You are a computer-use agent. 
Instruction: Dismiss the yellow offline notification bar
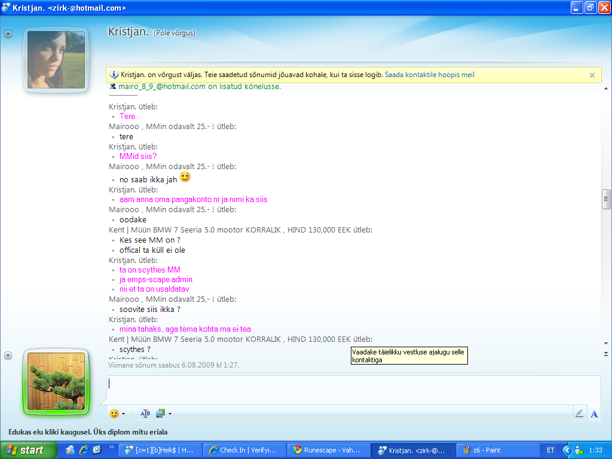[592, 75]
